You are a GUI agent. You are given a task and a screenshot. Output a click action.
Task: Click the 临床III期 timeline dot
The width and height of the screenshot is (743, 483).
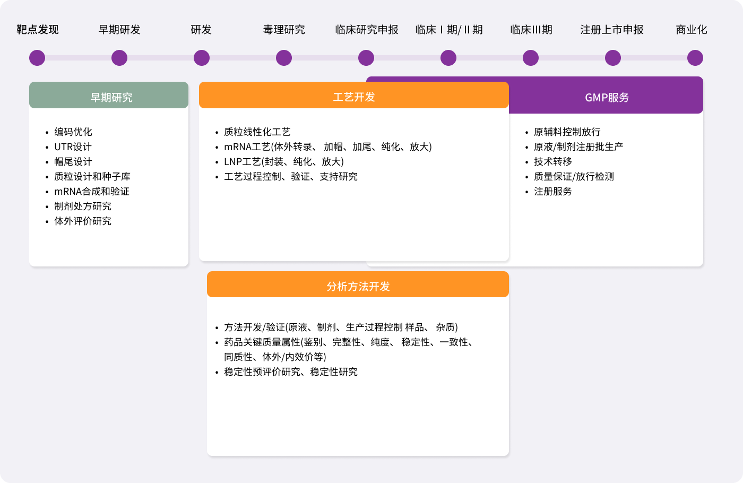coord(531,58)
